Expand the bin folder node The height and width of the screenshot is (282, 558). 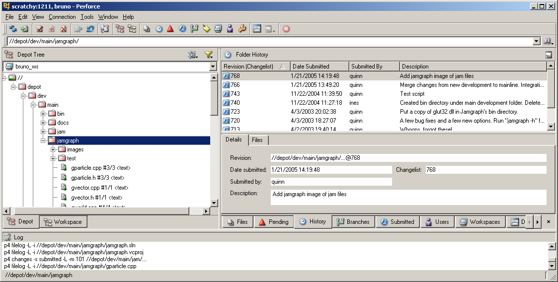43,113
